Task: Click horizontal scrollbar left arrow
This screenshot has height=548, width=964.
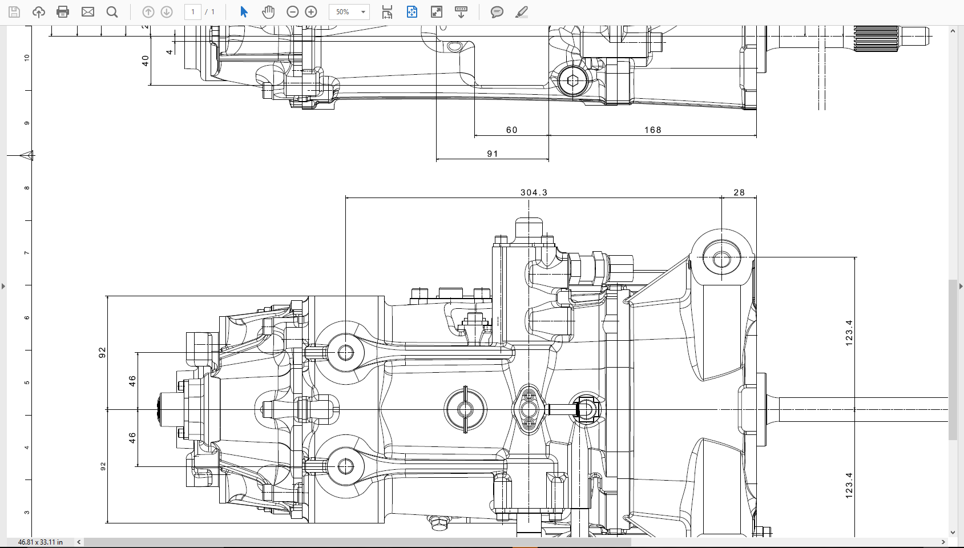Action: pos(79,542)
